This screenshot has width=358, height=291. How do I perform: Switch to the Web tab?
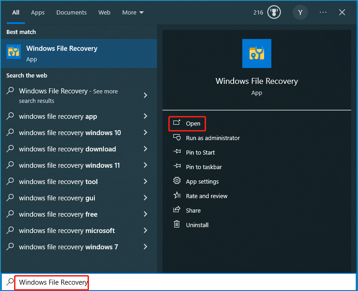click(x=104, y=13)
